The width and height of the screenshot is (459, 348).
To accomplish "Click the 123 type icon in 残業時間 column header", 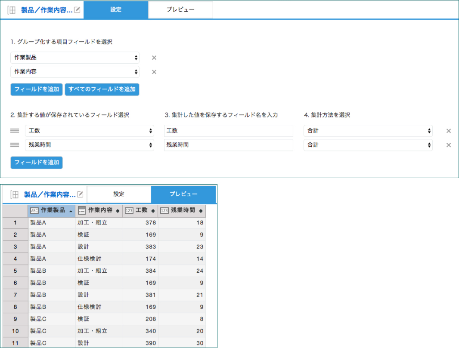I will tap(164, 210).
